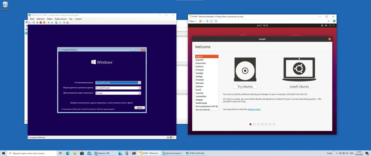371x156 pixels.
Task: Click the Try Ubuntu disc image
Action: (x=245, y=70)
